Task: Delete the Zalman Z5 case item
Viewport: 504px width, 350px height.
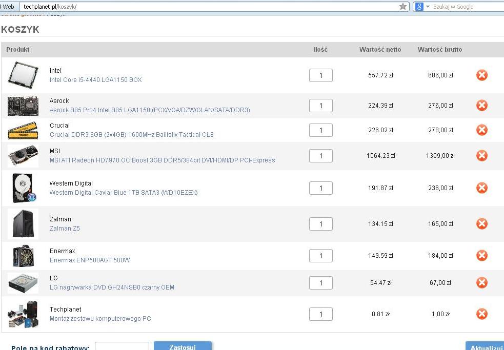Action: coord(481,224)
